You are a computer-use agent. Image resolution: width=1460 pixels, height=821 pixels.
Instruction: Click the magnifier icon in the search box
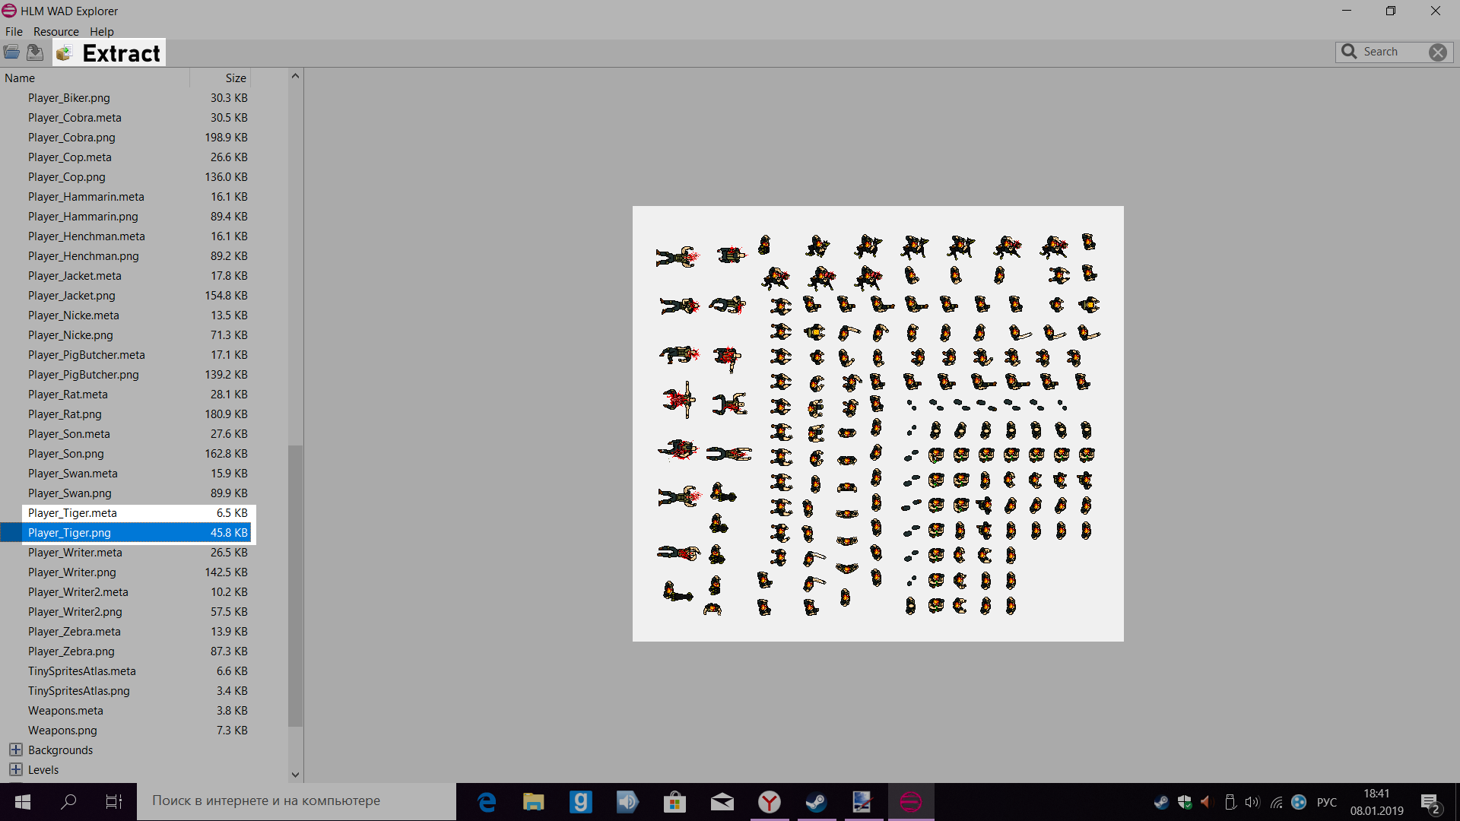[x=1349, y=52]
